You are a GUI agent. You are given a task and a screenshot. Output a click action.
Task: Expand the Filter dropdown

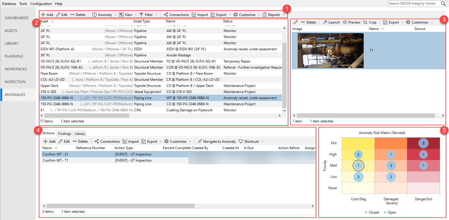pos(148,15)
